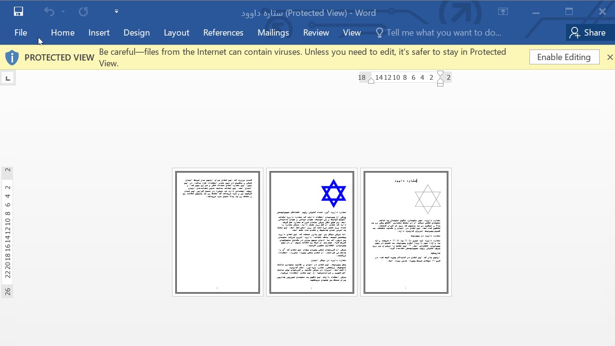Image resolution: width=615 pixels, height=346 pixels.
Task: Click the Save icon in Quick Access Toolbar
Action: [18, 12]
